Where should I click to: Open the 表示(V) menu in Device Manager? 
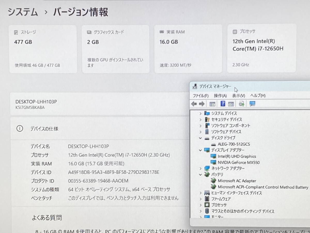pos(238,96)
